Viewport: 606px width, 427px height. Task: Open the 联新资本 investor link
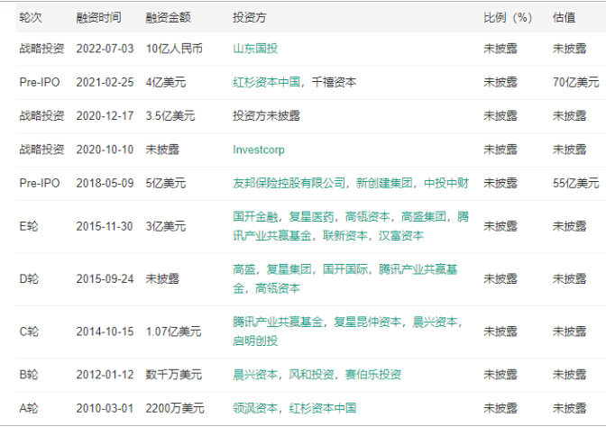click(345, 235)
